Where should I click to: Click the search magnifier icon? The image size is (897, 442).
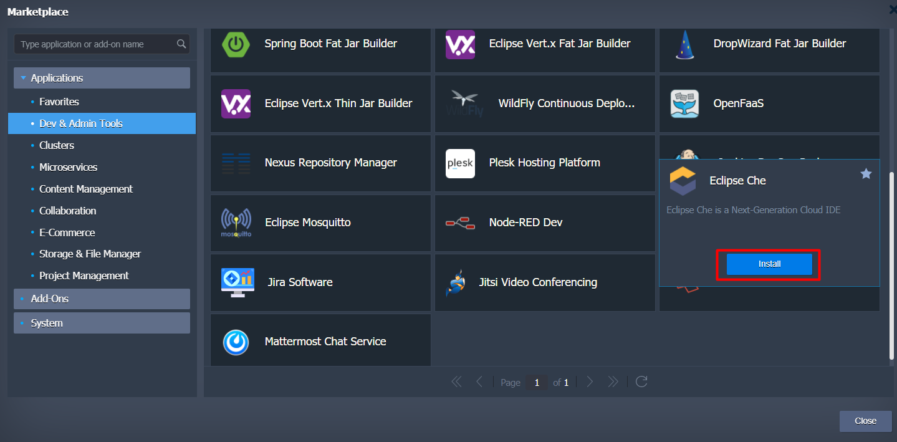pyautogui.click(x=181, y=44)
